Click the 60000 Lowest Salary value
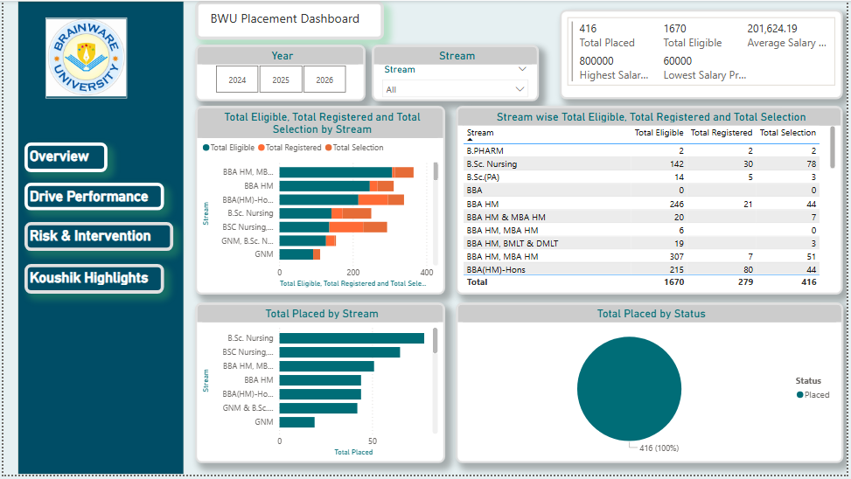Screen dimensions: 851x479 pyautogui.click(x=677, y=61)
